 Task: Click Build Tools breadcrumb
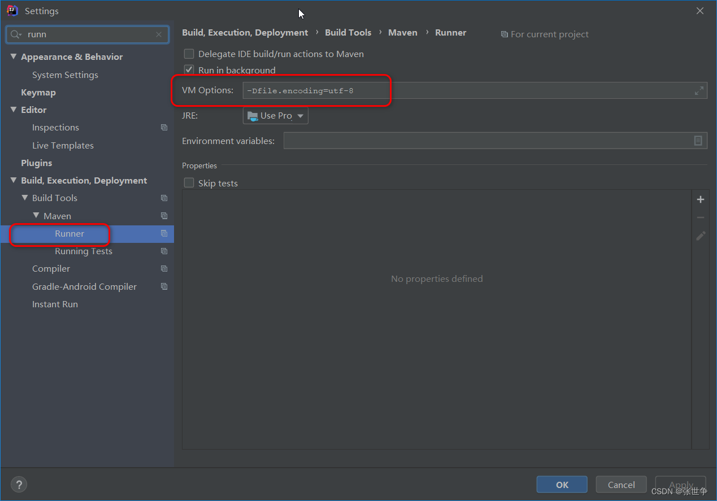[x=348, y=33]
